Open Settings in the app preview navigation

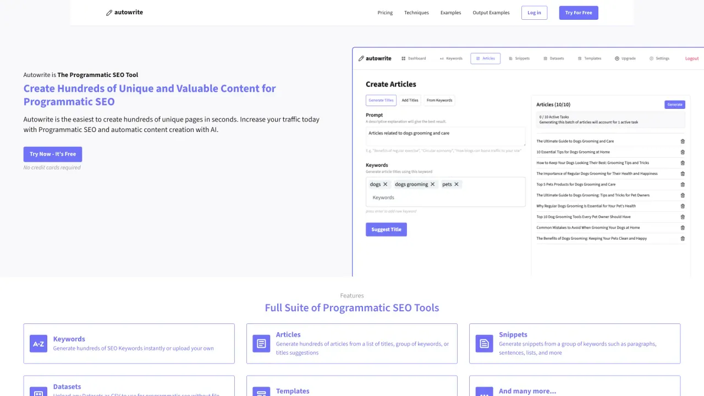click(x=659, y=58)
